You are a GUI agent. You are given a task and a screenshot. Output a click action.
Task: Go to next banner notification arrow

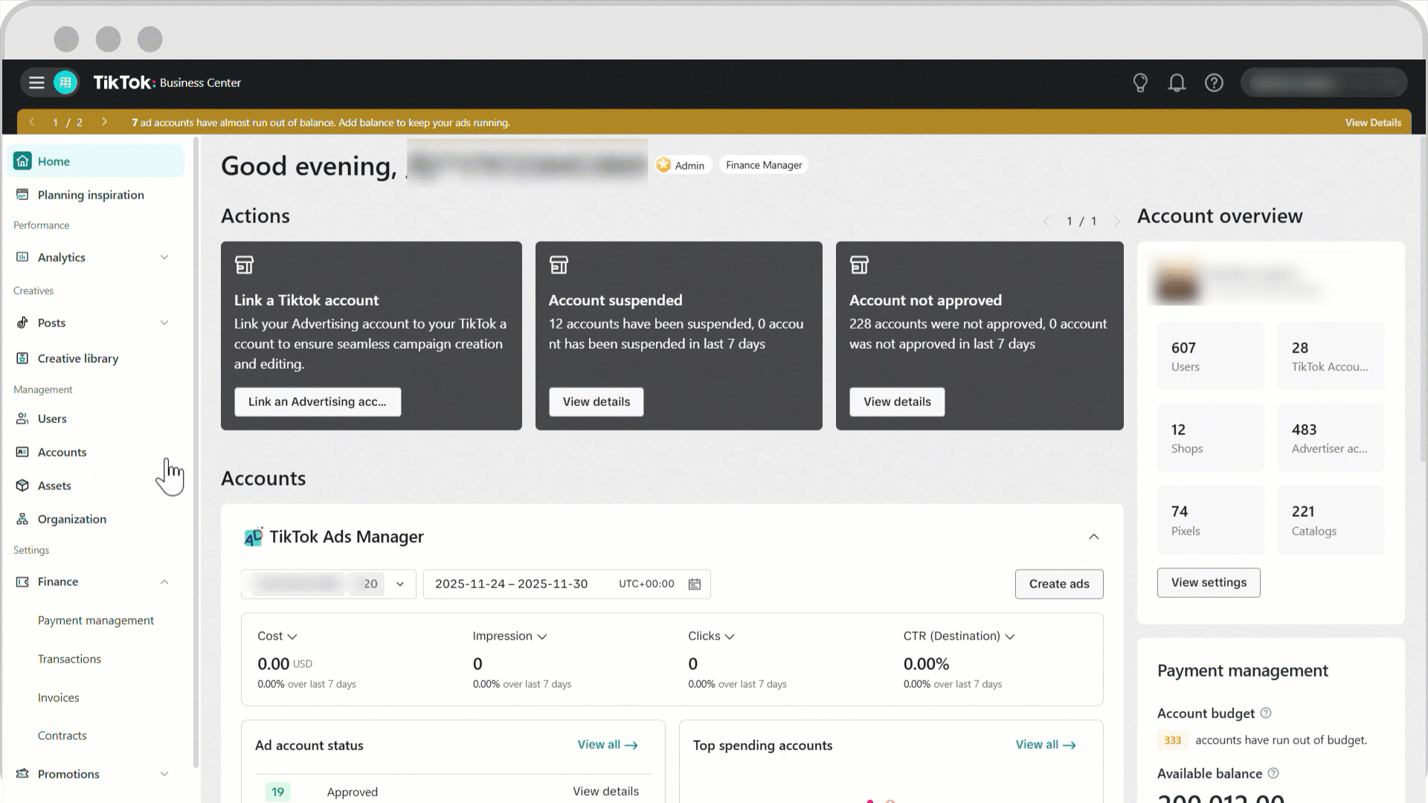point(104,122)
